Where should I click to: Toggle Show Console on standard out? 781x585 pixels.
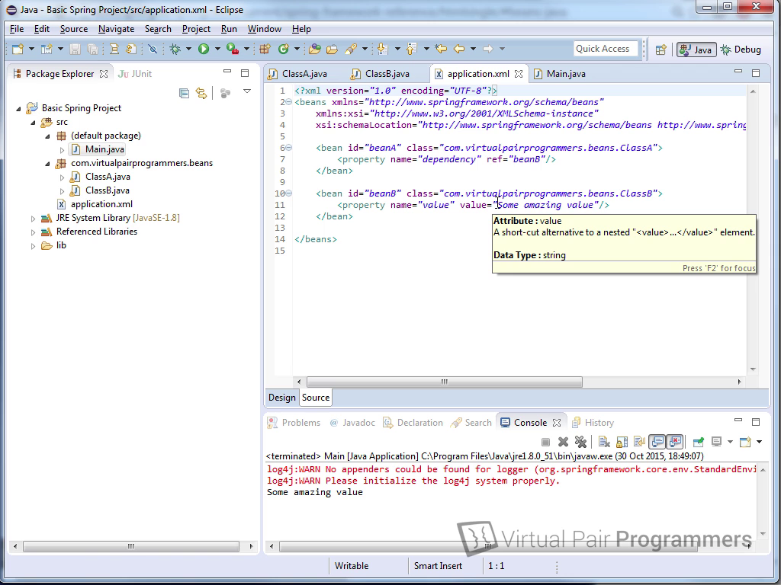(x=657, y=442)
